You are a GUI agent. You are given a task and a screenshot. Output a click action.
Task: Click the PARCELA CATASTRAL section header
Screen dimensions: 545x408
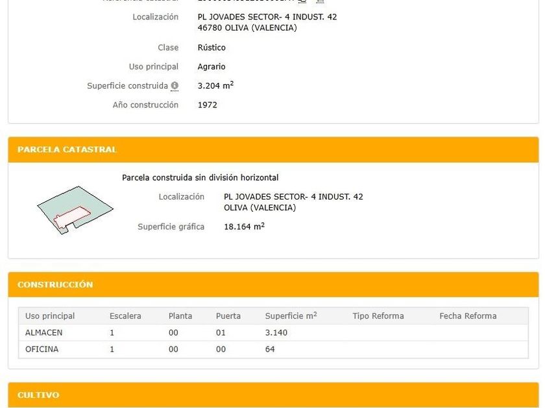pos(273,150)
